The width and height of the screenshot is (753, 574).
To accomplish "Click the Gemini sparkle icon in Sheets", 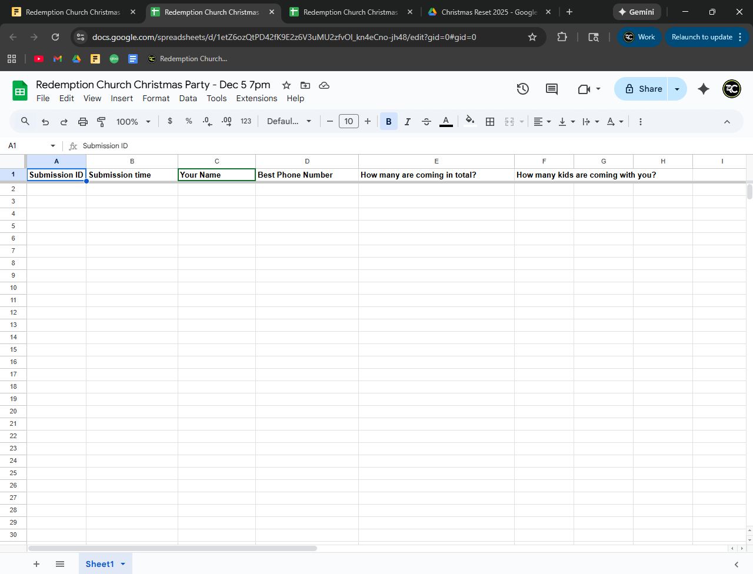I will point(703,89).
